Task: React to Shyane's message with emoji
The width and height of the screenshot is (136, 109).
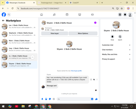Action: point(91,80)
